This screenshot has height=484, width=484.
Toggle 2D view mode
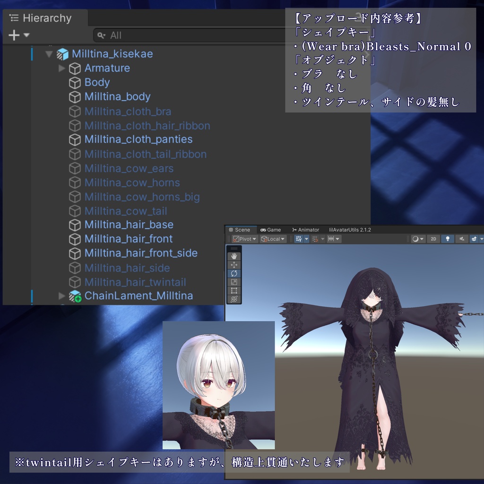coord(433,239)
